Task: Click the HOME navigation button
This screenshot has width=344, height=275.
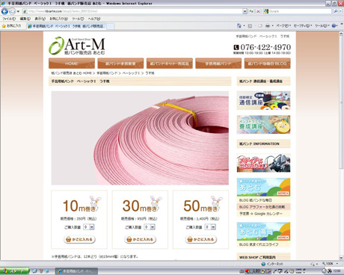Action: pyautogui.click(x=72, y=64)
